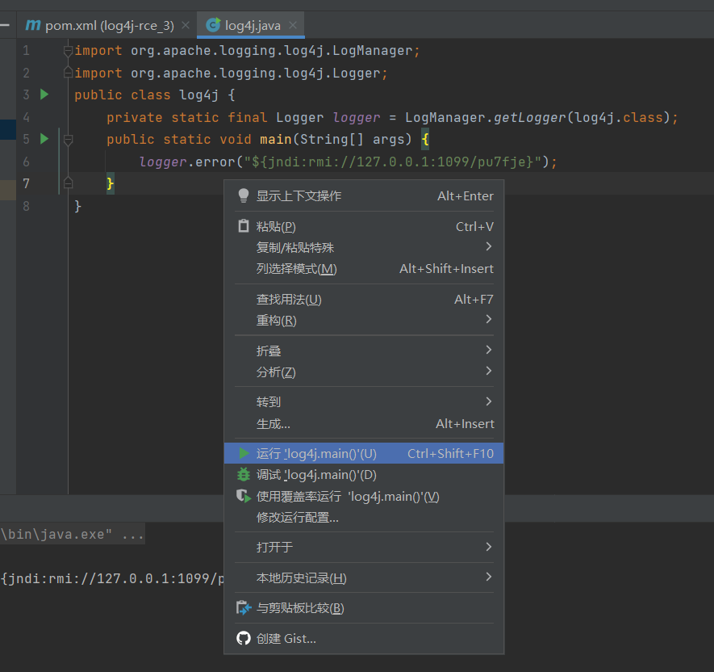Click the collapse dash icon left of pom.xml tab
714x672 pixels.
click(x=5, y=25)
